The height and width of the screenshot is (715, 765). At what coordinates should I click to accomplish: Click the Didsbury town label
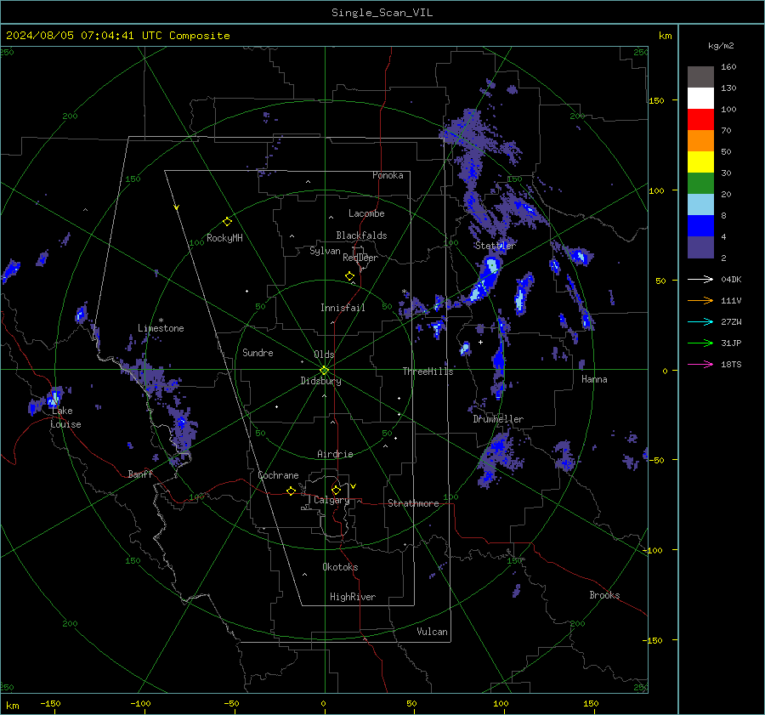(320, 381)
